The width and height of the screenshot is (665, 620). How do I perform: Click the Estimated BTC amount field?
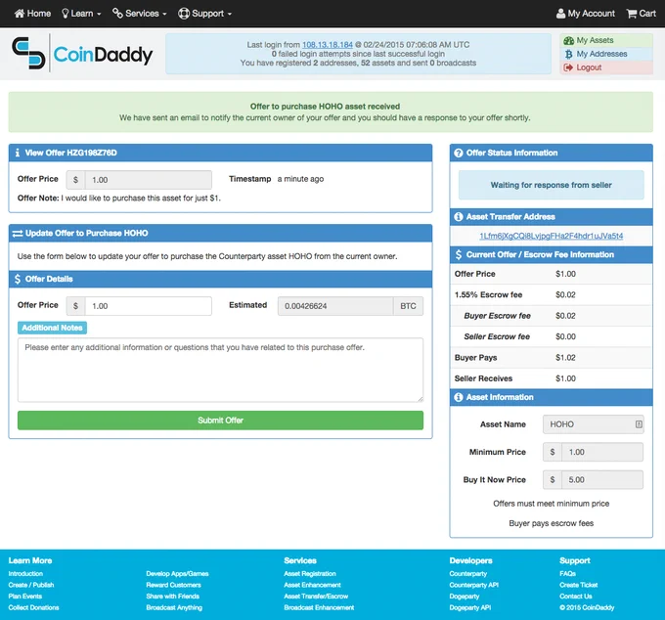(x=335, y=306)
